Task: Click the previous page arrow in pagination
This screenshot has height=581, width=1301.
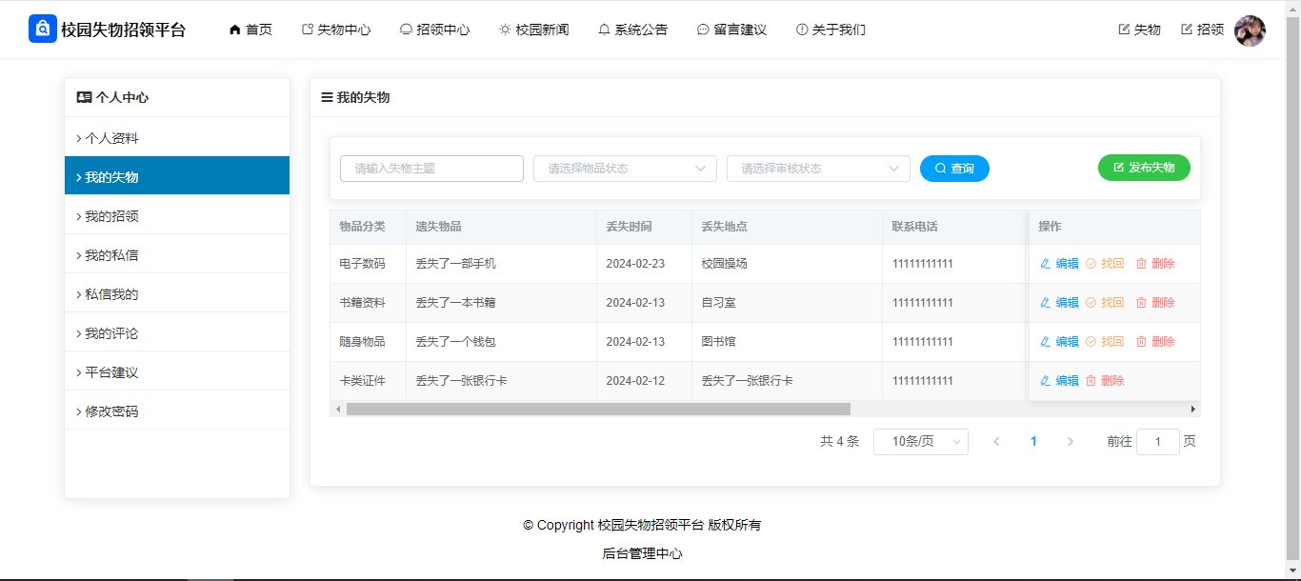Action: (996, 442)
